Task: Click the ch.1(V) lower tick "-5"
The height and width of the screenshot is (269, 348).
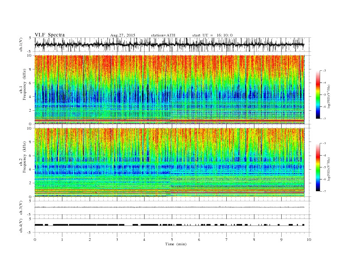Action: click(x=30, y=51)
